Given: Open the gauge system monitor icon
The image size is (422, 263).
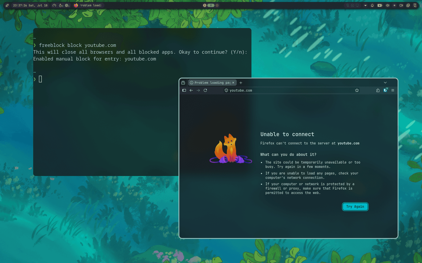Looking at the screenshot, I should 54,6.
